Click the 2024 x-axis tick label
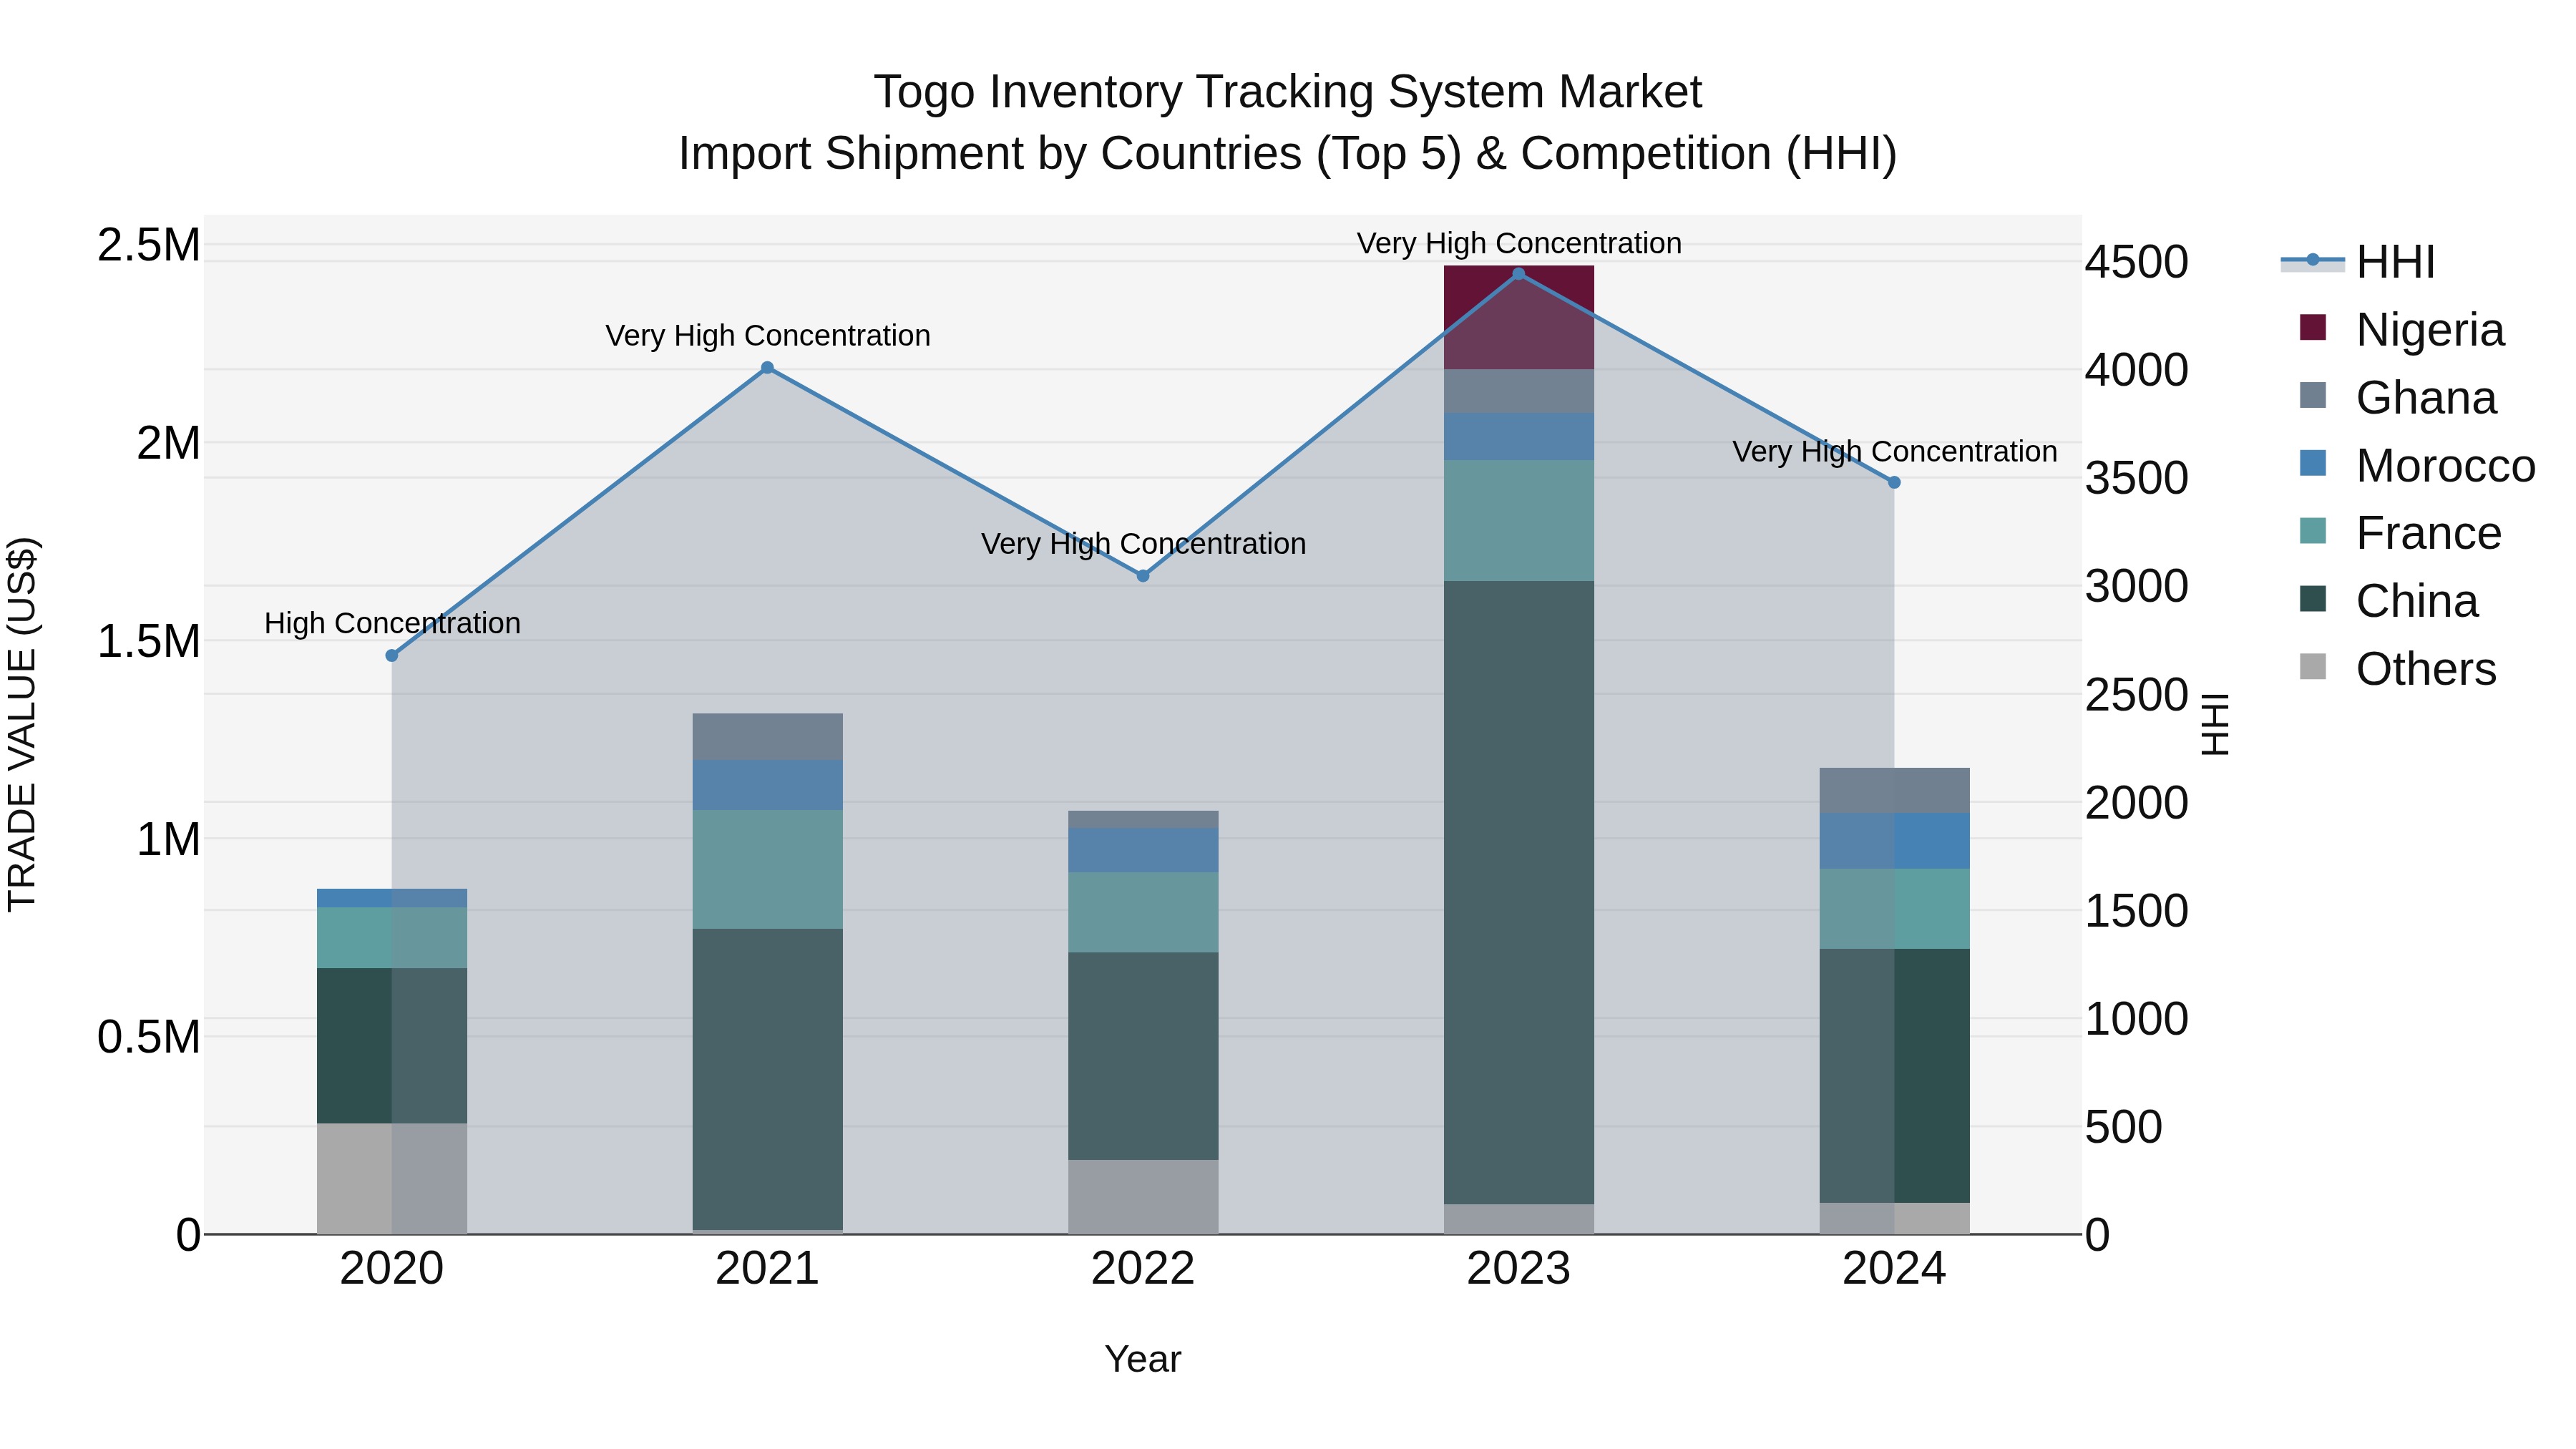The width and height of the screenshot is (2576, 1449). [1894, 1269]
